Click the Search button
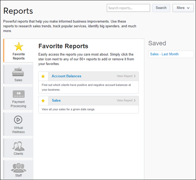Screen dimensions: 196x180 (161, 8)
